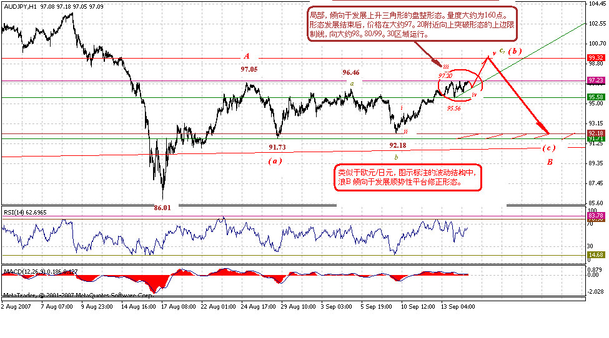Screen dimensions: 609x338
Task: Click the MetaTrader MetaQuotes copyright text
Action: tap(78, 296)
